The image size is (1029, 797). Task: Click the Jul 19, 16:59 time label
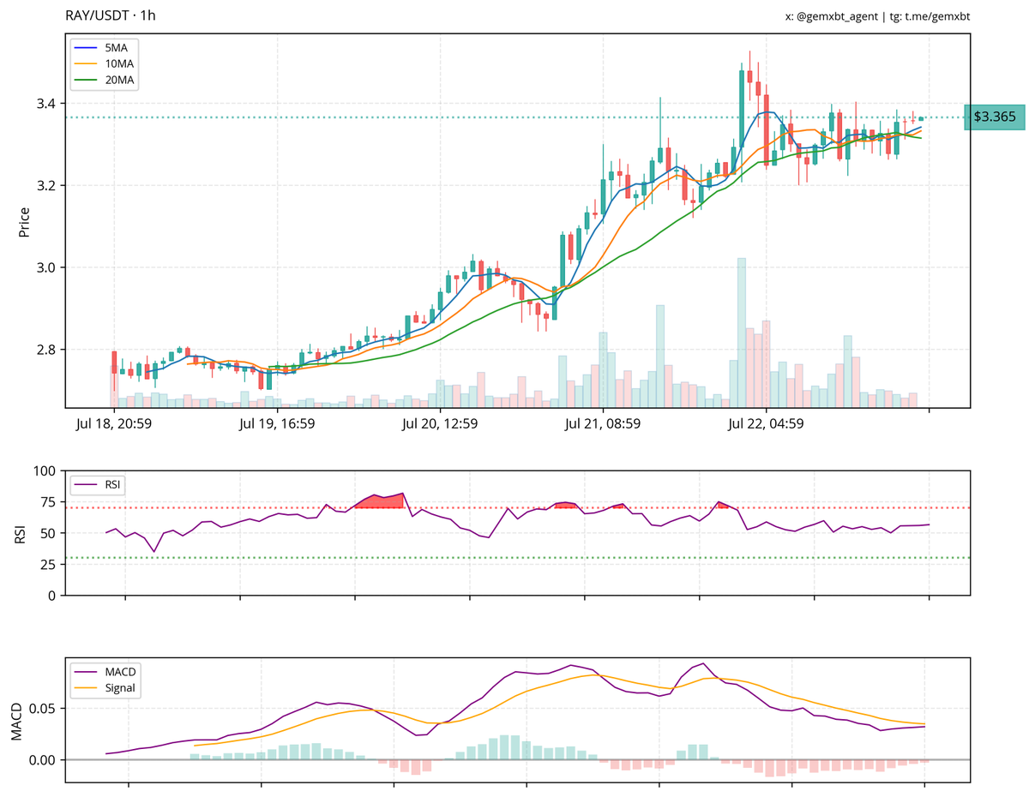[277, 423]
